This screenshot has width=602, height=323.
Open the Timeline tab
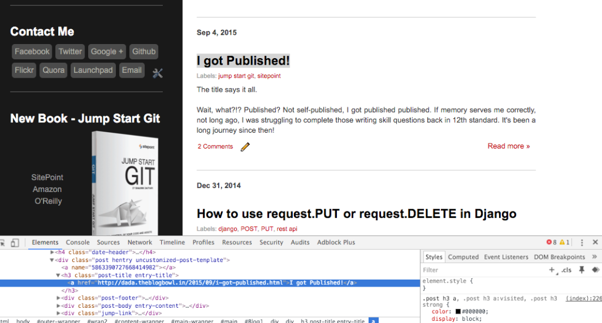172,243
